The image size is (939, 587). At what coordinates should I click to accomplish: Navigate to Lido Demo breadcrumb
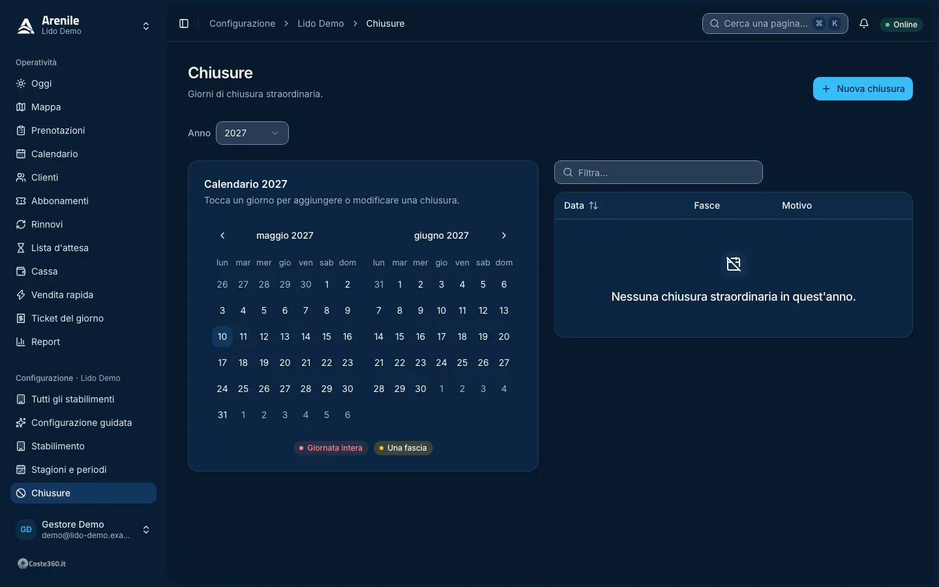point(321,23)
